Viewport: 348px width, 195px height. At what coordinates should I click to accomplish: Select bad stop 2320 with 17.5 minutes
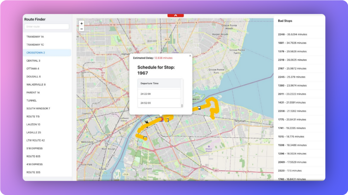point(290,171)
